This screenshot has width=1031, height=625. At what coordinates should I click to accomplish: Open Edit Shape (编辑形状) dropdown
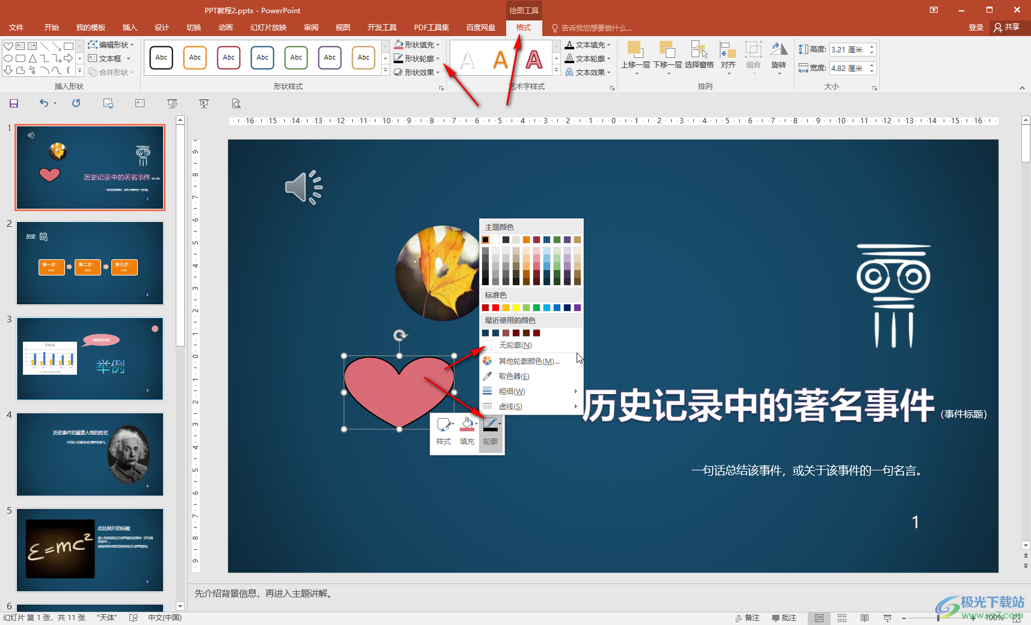click(x=111, y=45)
